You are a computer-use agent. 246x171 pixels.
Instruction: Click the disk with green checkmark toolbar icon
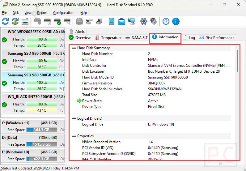tap(57, 21)
